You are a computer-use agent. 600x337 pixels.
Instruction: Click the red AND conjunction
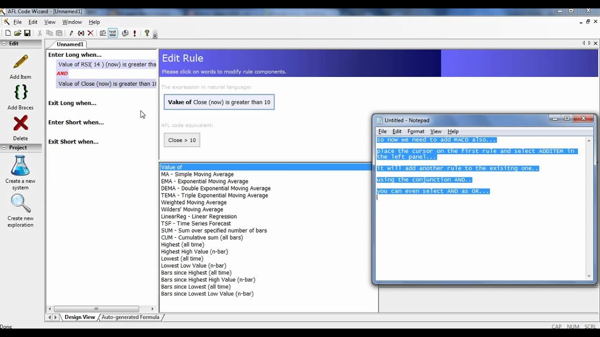(x=62, y=73)
